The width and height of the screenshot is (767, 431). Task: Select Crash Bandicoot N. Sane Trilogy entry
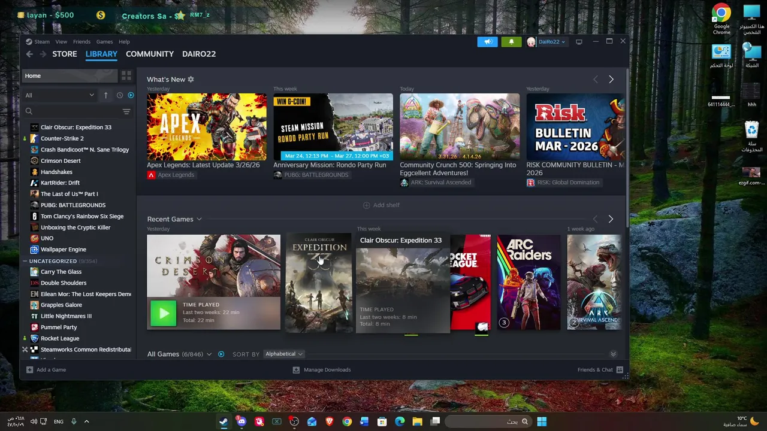84,150
